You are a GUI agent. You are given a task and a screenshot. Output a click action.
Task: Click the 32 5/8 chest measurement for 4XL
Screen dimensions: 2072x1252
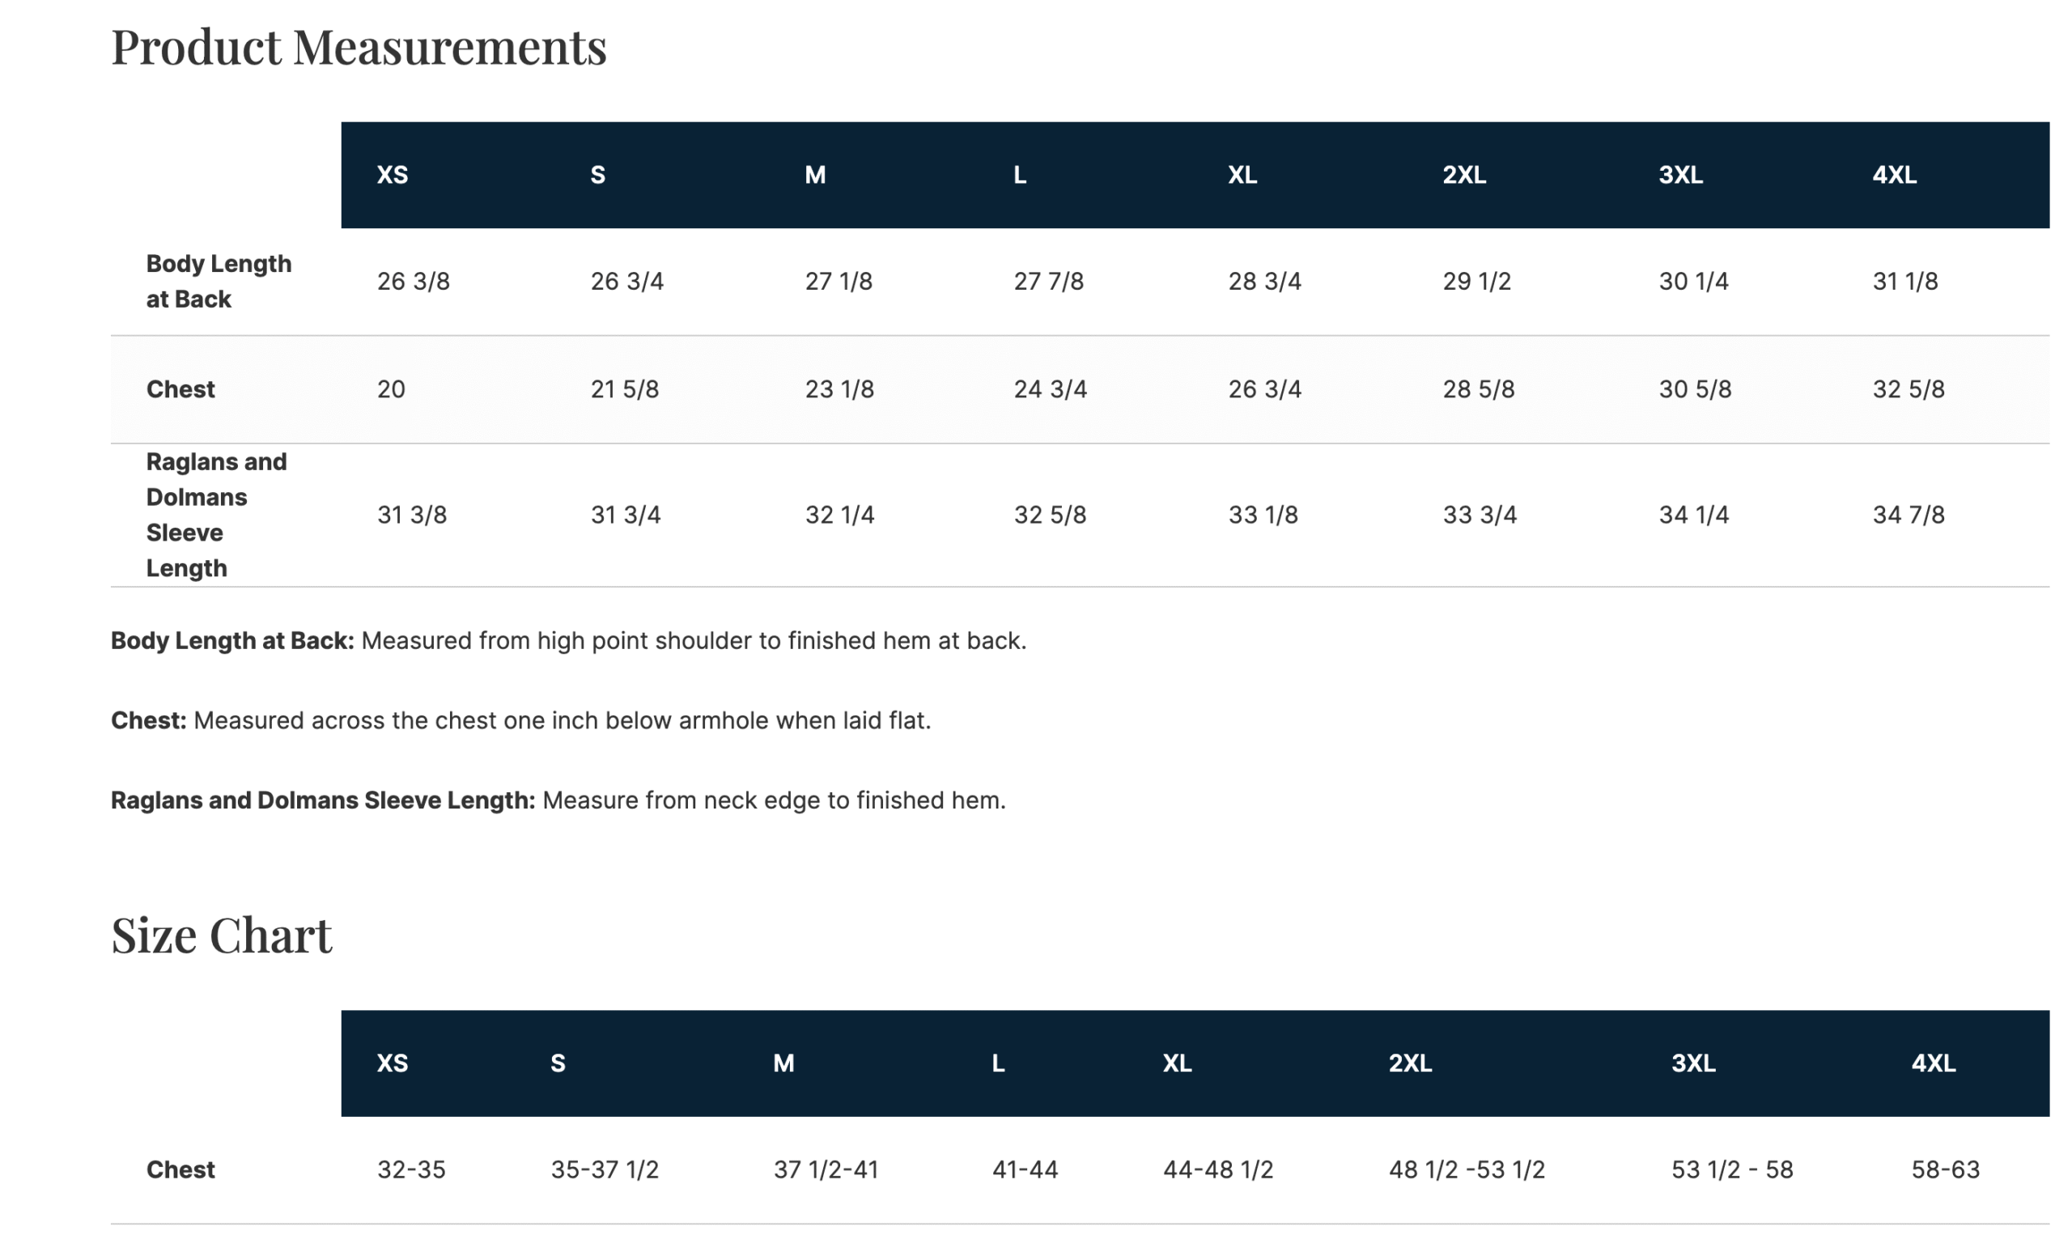(1908, 389)
